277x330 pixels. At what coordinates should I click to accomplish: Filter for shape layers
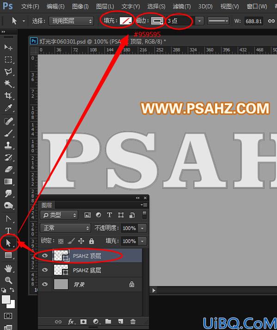121,215
